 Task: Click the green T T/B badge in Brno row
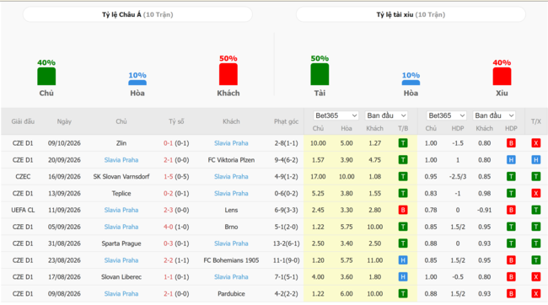(x=403, y=227)
